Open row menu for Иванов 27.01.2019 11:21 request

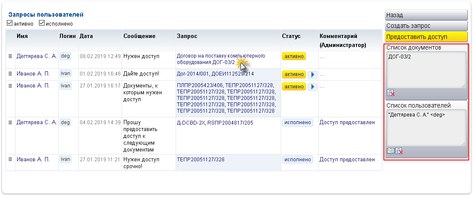[x=10, y=159]
